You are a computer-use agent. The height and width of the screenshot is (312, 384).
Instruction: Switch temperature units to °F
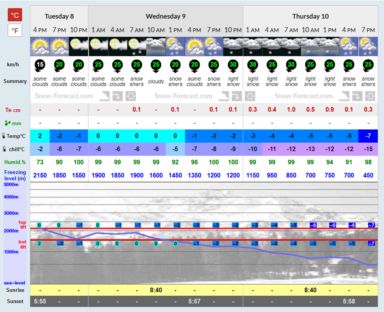coord(15,30)
